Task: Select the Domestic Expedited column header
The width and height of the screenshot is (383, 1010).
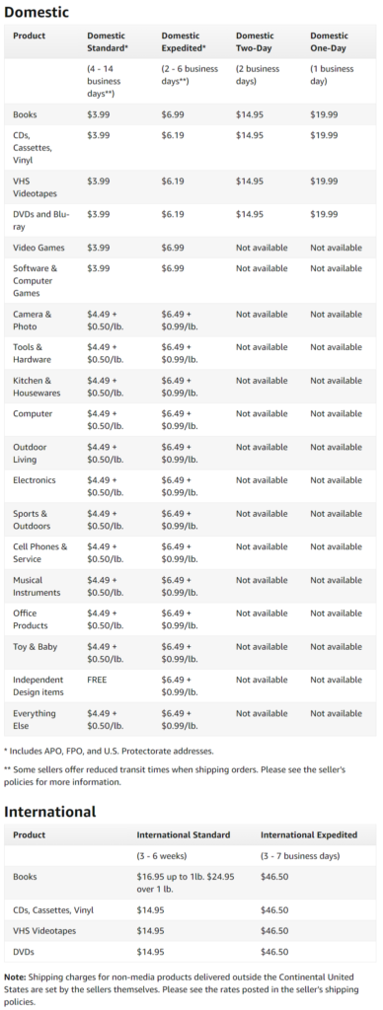Action: (184, 41)
